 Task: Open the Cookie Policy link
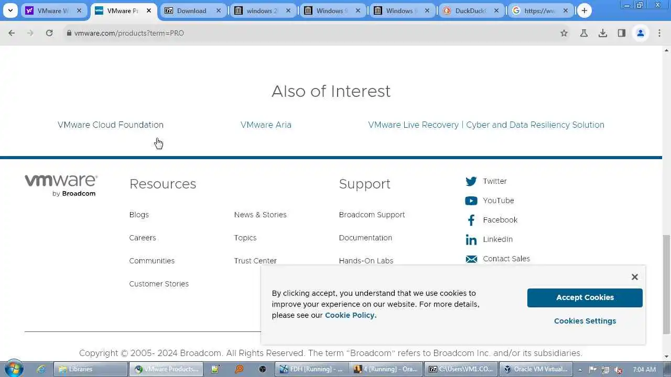tap(351, 315)
